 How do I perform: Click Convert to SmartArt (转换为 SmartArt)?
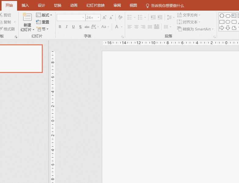[x=195, y=29]
